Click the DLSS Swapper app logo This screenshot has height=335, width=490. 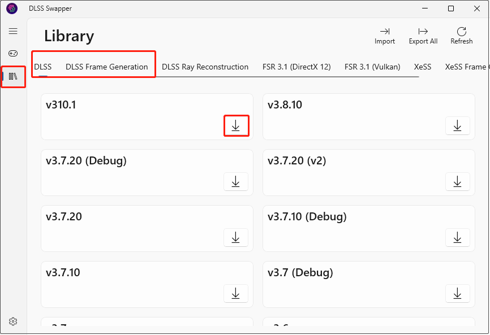point(12,8)
